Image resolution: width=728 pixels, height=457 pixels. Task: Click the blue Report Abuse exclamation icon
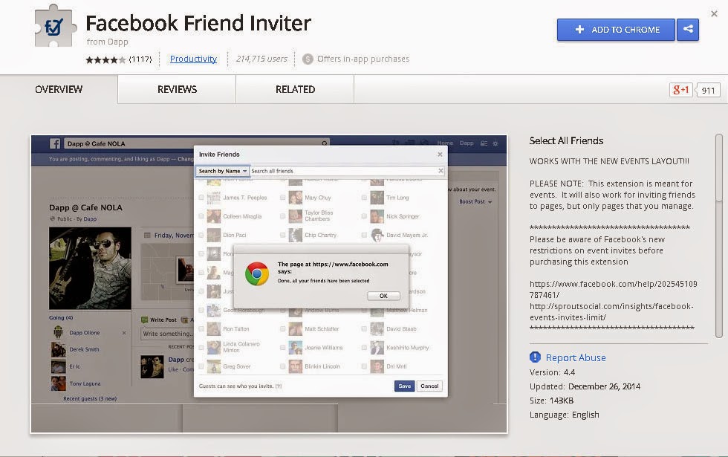click(x=535, y=357)
